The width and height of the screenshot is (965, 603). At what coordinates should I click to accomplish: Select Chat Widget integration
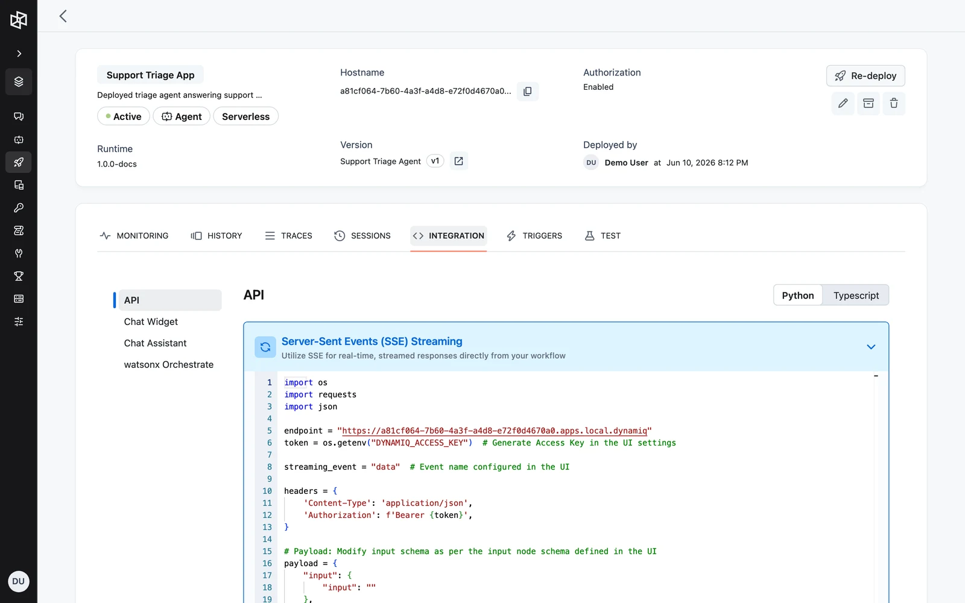(151, 322)
